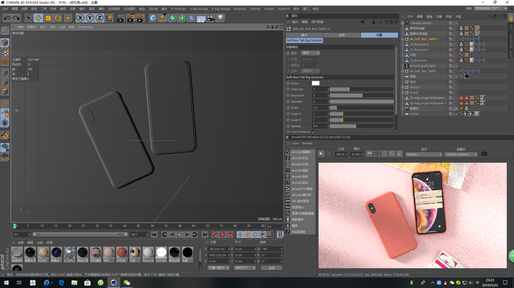Click the white Color swatch
Viewport: 514px width, 288px height.
315,83
